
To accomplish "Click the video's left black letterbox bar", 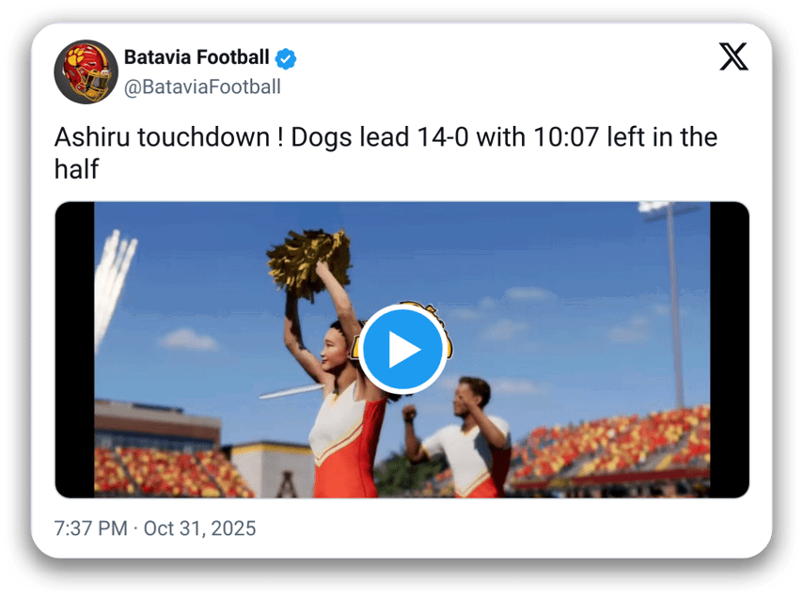I will tap(74, 350).
